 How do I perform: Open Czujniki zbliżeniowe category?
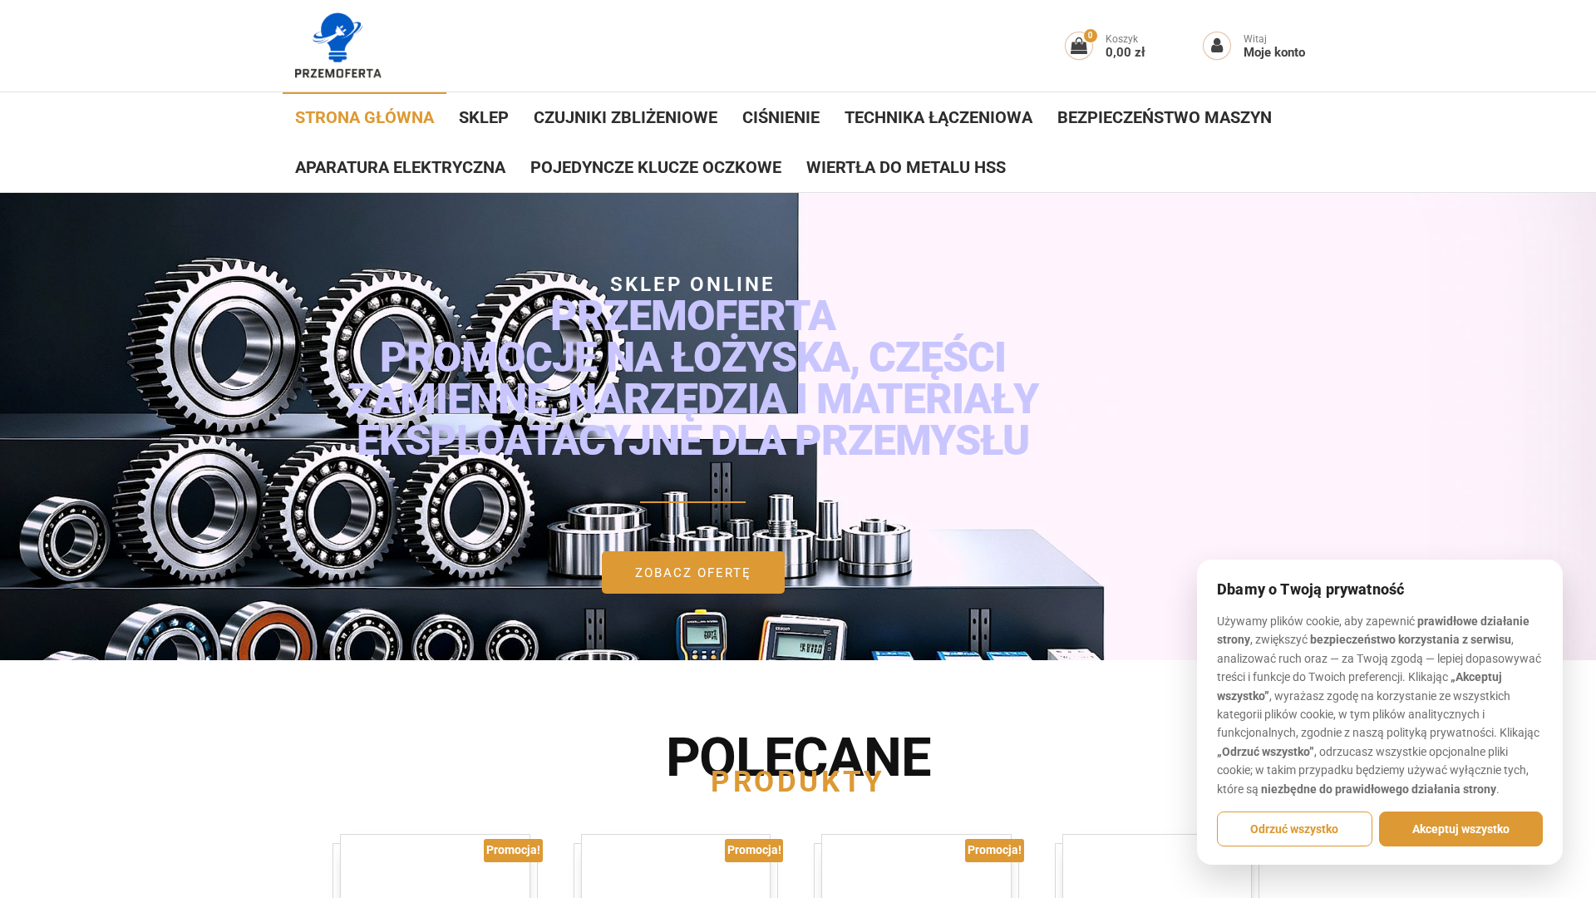(625, 117)
